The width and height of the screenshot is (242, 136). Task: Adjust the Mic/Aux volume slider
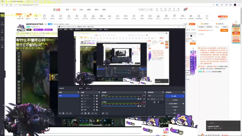pos(120,99)
